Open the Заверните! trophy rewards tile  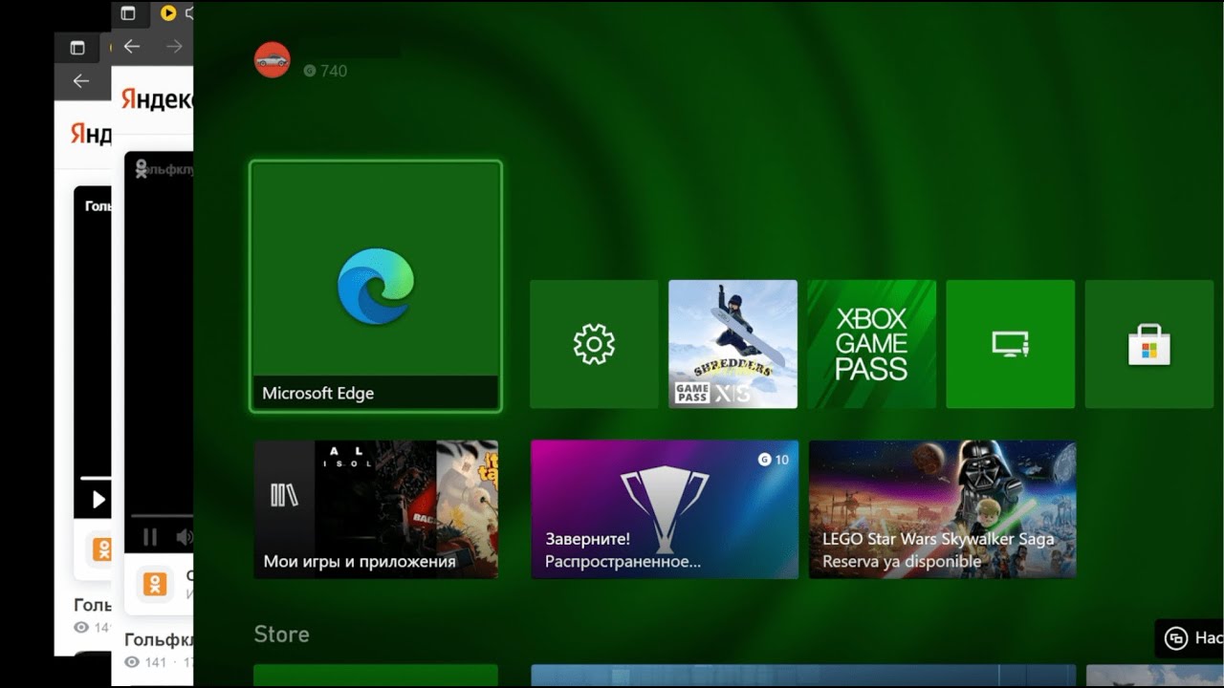[x=665, y=509]
